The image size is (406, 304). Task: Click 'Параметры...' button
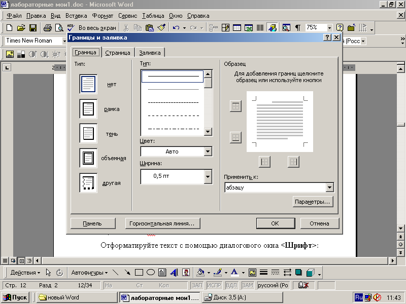(x=313, y=202)
